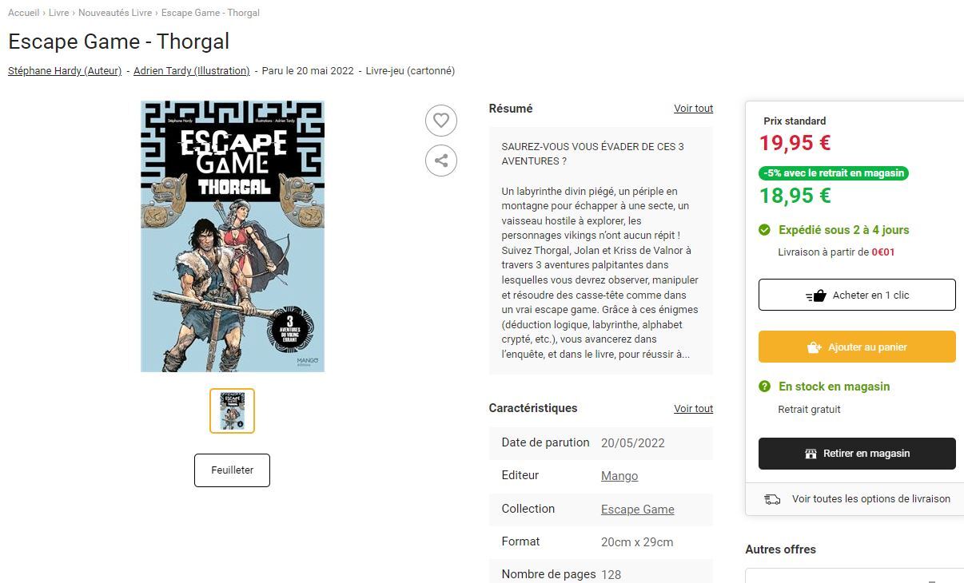
Task: Add book to wishlist with heart icon
Action: 441,121
